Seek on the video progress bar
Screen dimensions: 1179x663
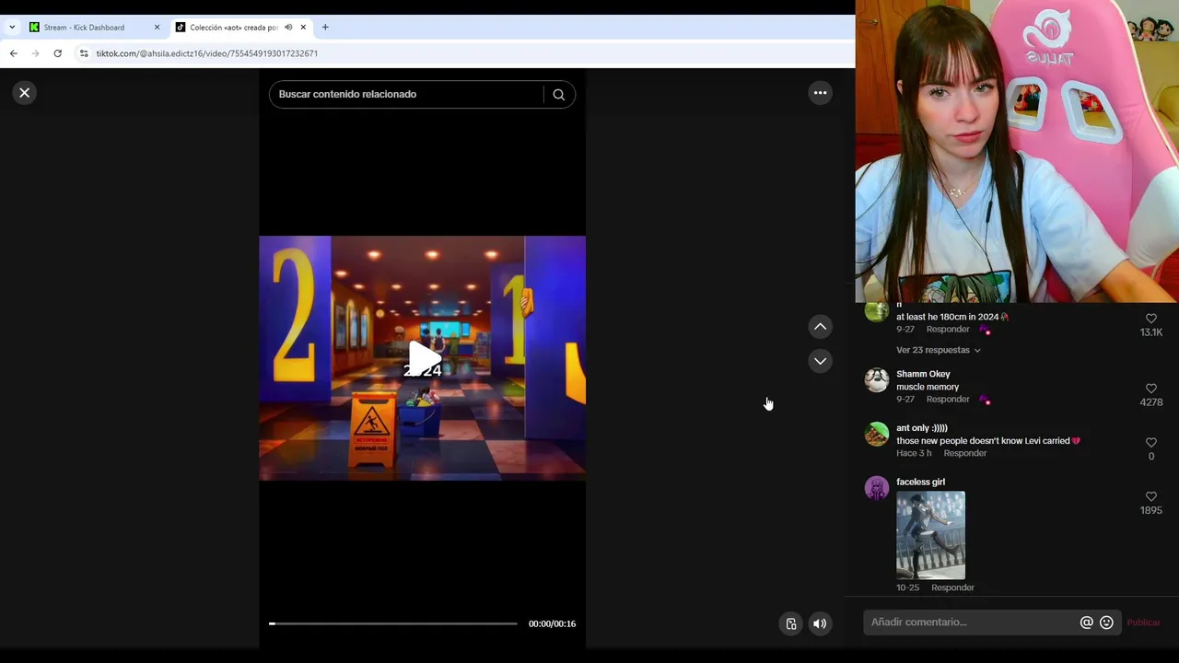tap(393, 624)
